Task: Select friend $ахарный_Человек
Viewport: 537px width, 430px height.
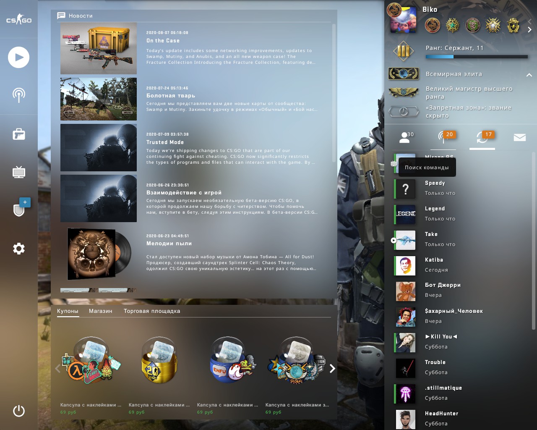Action: point(461,317)
